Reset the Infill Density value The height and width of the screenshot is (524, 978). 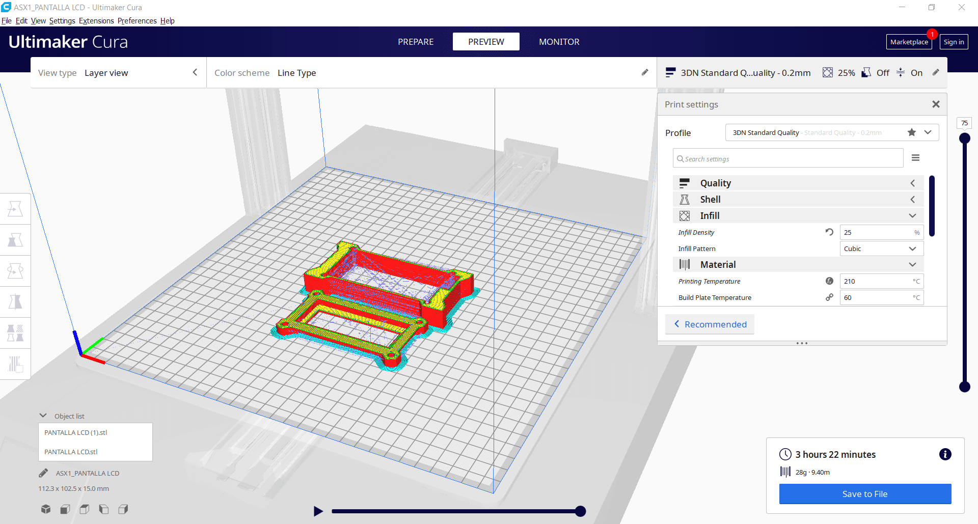(829, 232)
